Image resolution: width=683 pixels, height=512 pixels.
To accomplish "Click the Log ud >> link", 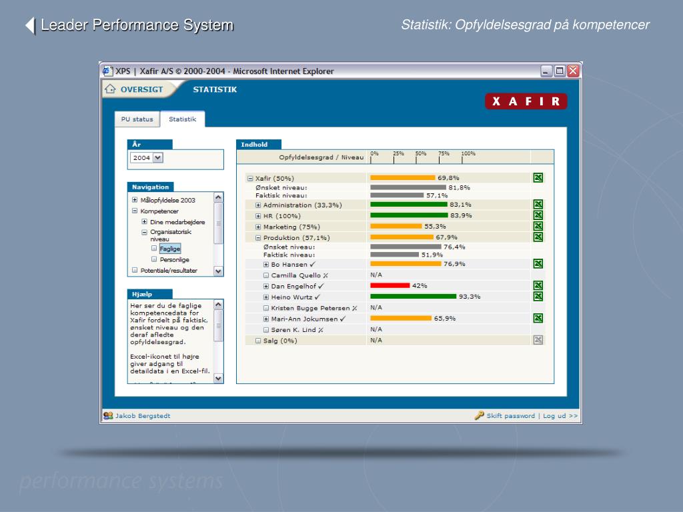I will 560,416.
